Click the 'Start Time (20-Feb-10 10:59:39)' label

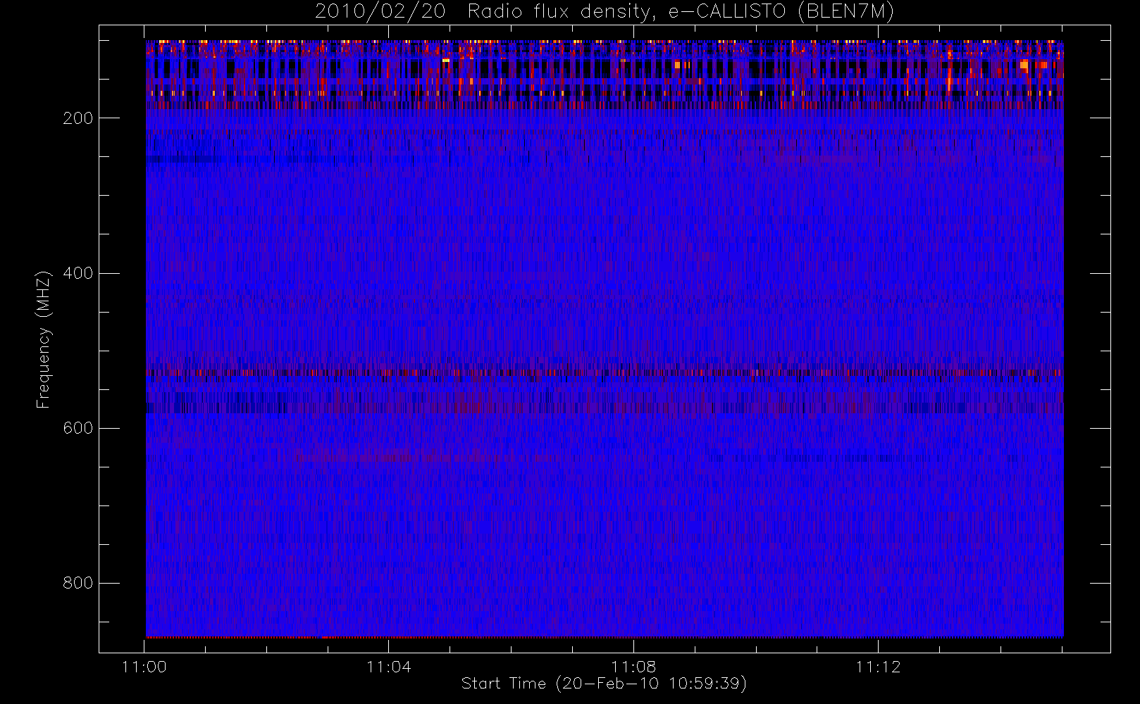point(604,684)
